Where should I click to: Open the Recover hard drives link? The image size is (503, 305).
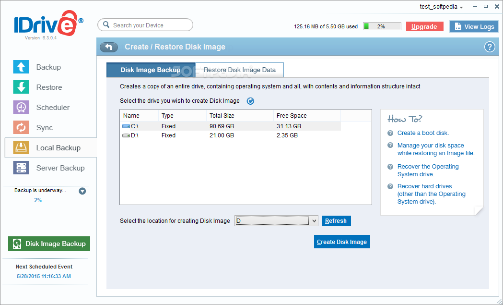432,194
